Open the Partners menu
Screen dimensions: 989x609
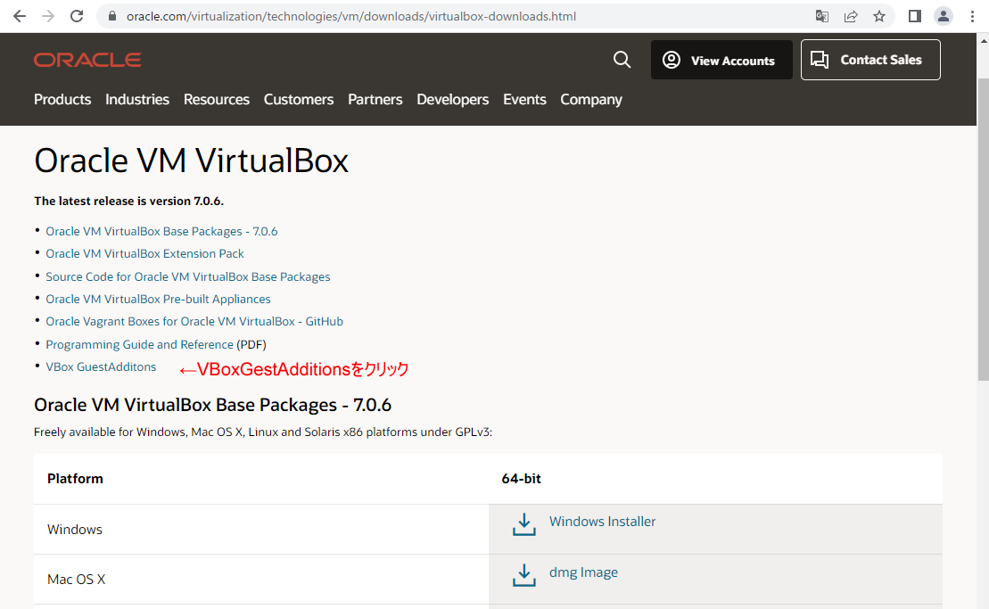pyautogui.click(x=375, y=100)
